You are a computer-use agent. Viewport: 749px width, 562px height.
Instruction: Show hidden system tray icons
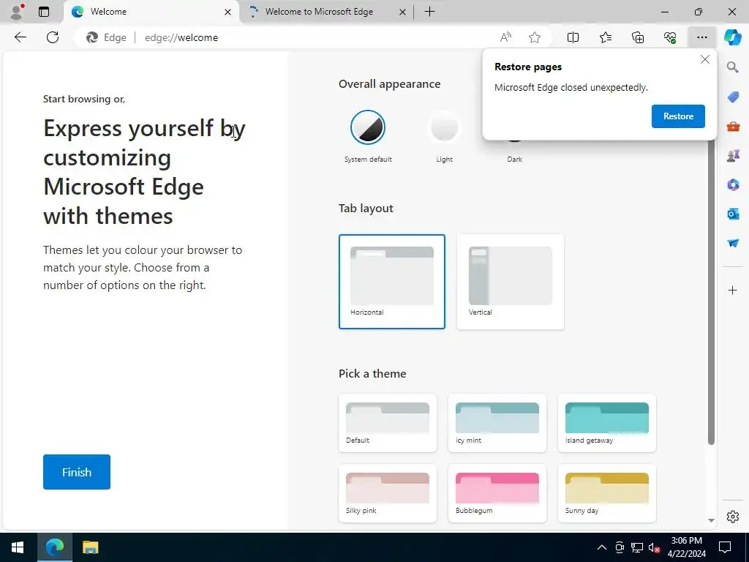pos(602,547)
